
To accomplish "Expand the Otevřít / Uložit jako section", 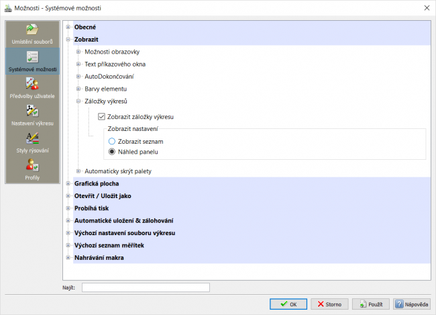I will [68, 196].
